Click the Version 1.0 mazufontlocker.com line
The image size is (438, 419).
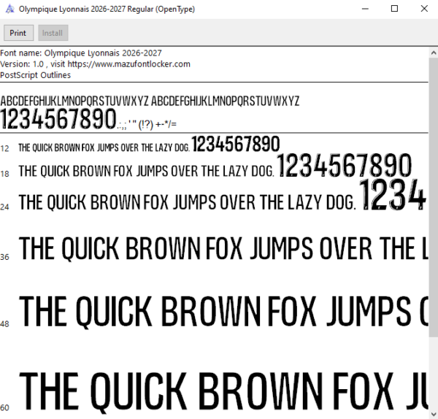(95, 64)
